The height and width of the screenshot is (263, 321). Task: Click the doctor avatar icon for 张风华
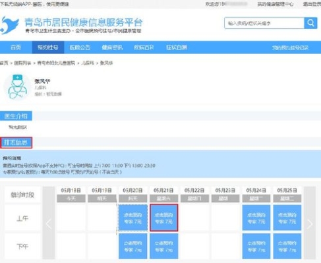[x=17, y=87]
